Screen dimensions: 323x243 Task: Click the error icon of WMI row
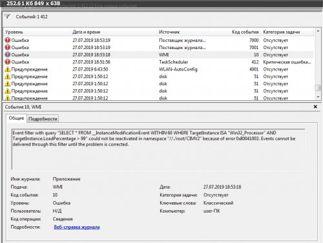(x=8, y=54)
